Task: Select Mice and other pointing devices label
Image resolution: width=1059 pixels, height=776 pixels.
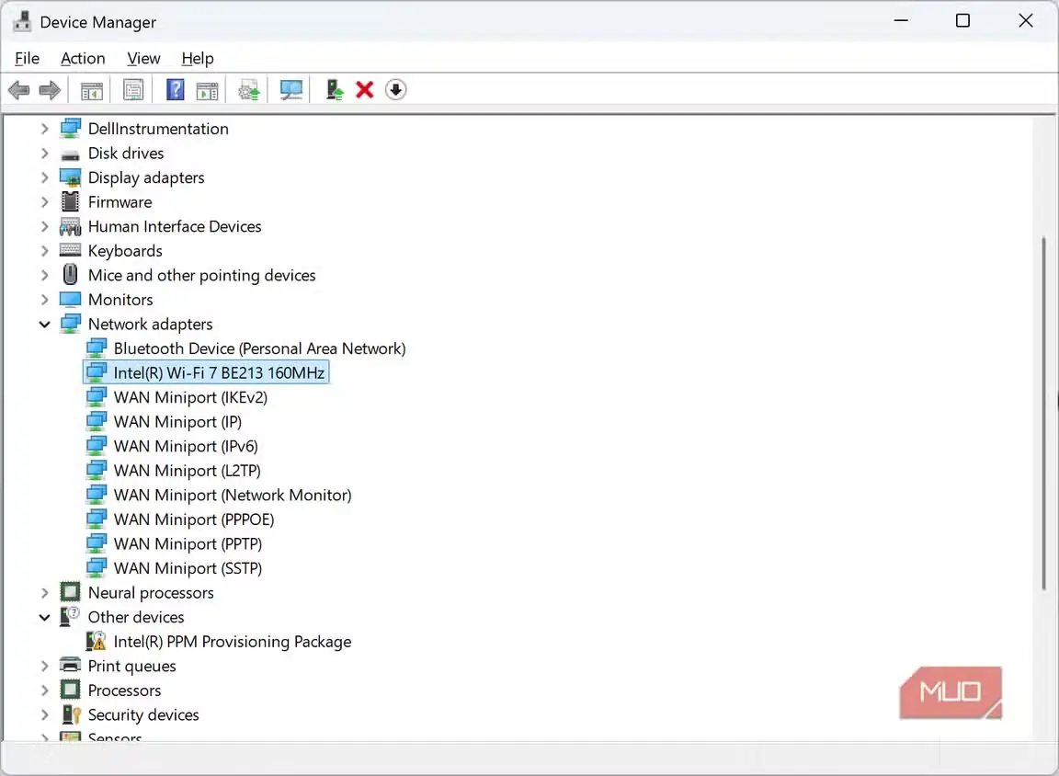Action: point(202,275)
